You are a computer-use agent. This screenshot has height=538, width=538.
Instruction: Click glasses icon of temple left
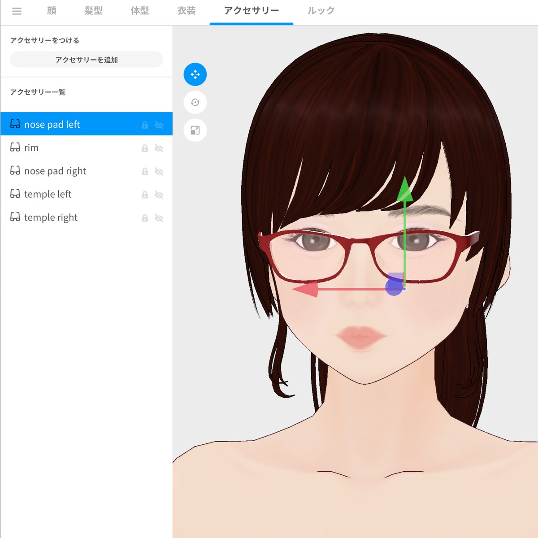pos(15,194)
